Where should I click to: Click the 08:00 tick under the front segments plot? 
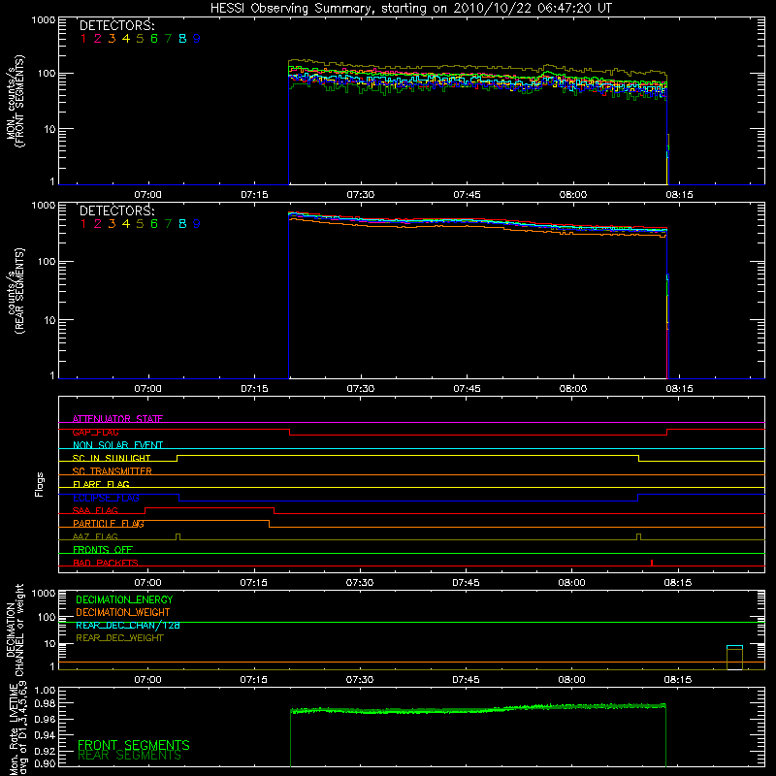(573, 195)
